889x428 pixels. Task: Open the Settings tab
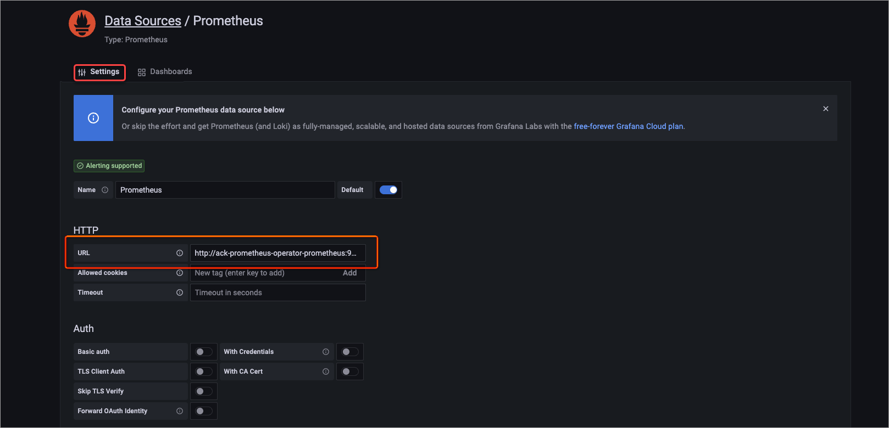point(99,72)
